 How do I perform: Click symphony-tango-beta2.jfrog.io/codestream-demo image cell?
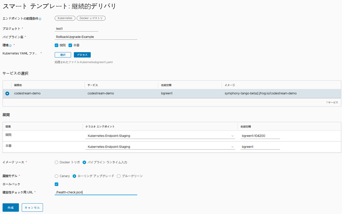[261, 93]
